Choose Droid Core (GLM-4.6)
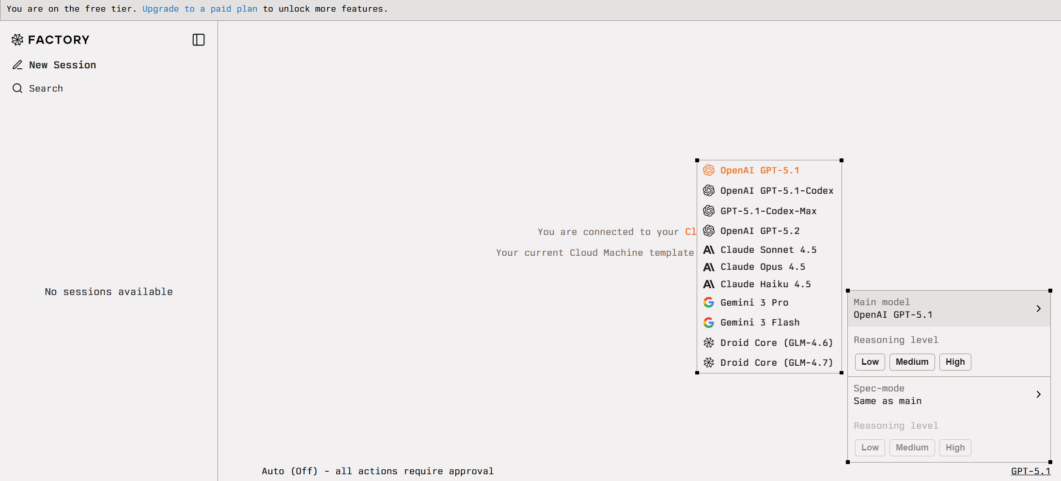Image resolution: width=1061 pixels, height=481 pixels. (769, 343)
